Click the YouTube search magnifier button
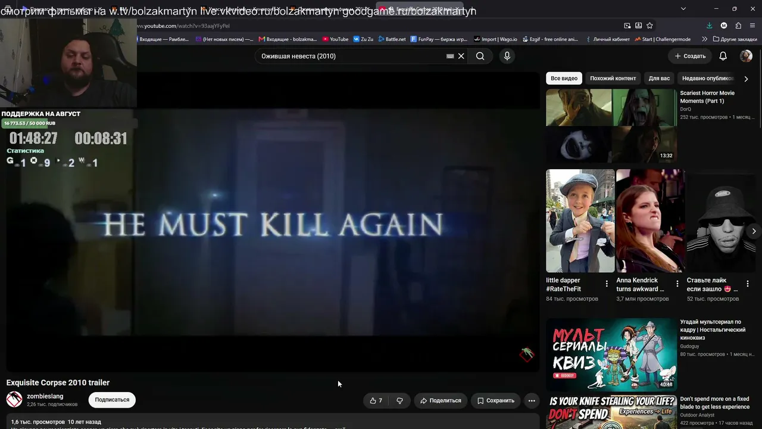Viewport: 762px width, 429px height. click(480, 56)
